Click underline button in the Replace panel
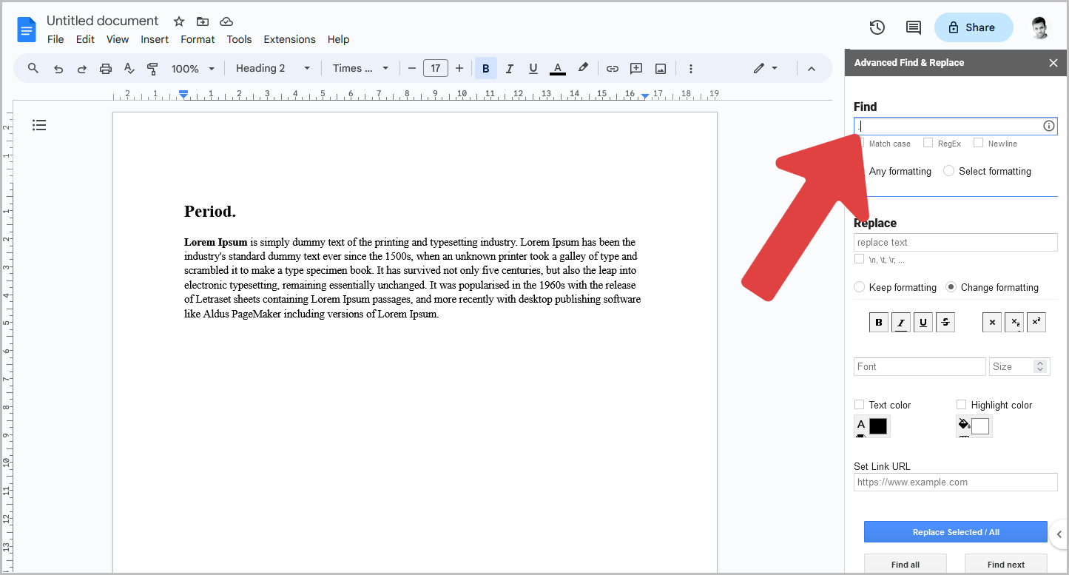Screen dimensions: 1069x575 pos(923,322)
